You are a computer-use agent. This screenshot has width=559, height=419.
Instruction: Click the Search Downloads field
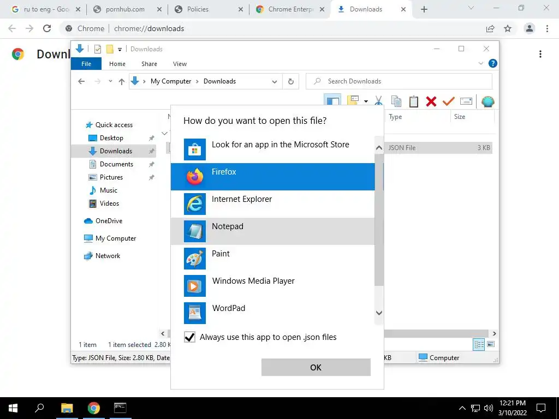[x=399, y=81]
